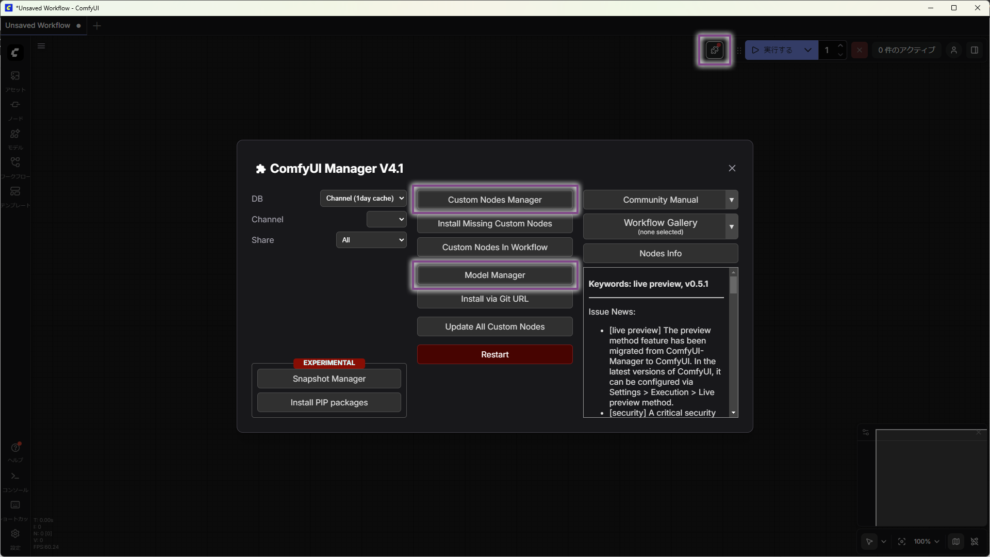Image resolution: width=990 pixels, height=557 pixels.
Task: Click the news panel scrollbar
Action: 733,285
